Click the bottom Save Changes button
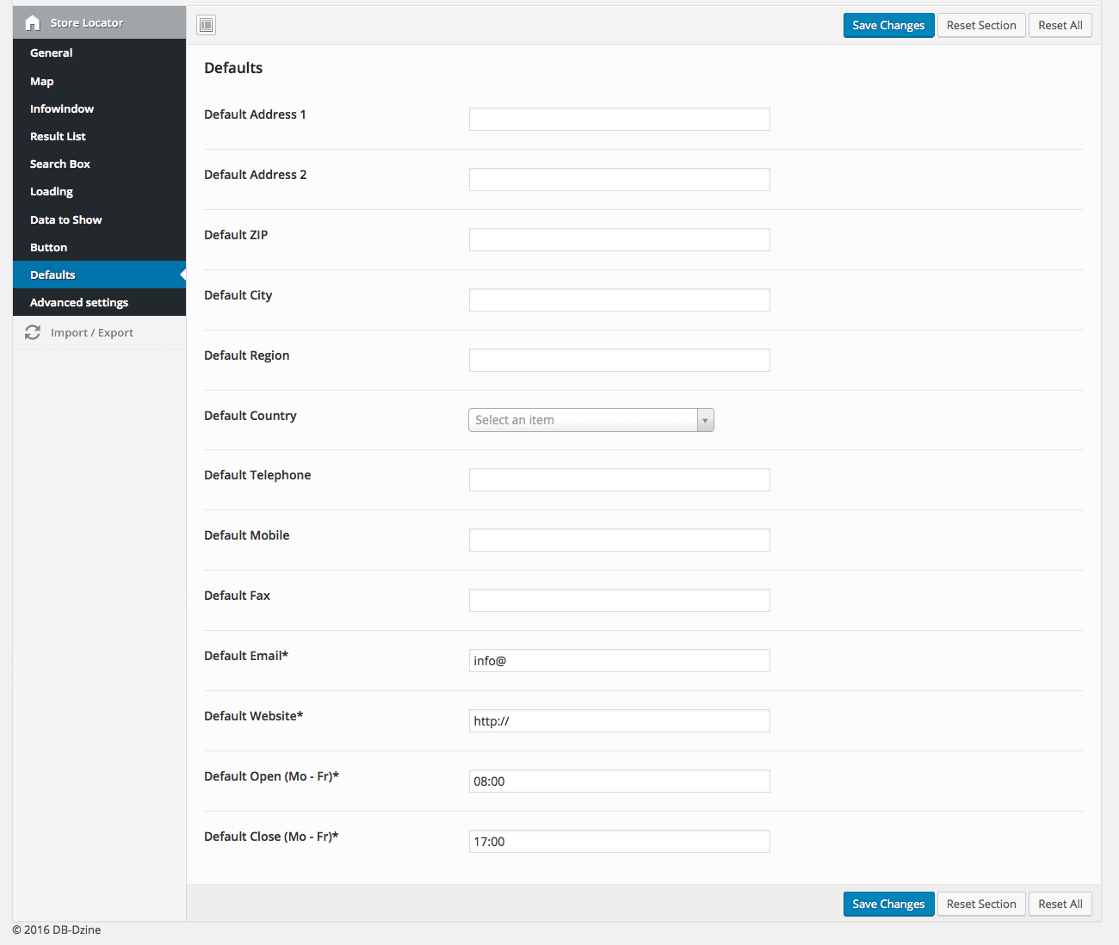 point(888,904)
